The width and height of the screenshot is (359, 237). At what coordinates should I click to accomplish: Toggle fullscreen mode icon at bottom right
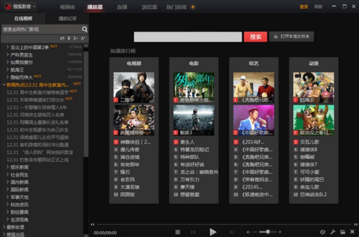point(352,232)
